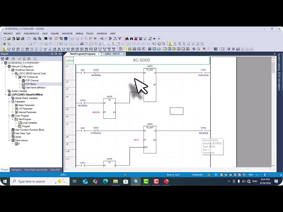Switch to the Navigator bottom tab
The height and width of the screenshot is (212, 283).
(16, 170)
